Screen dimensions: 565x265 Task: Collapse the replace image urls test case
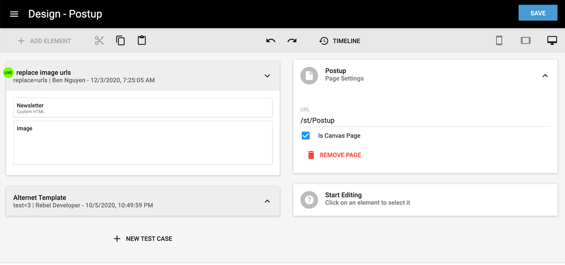267,76
